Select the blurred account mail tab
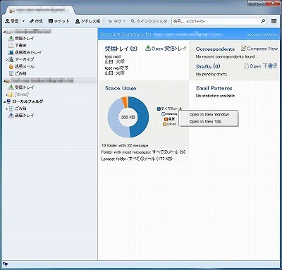This screenshot has height=270, width=282. coord(40,11)
